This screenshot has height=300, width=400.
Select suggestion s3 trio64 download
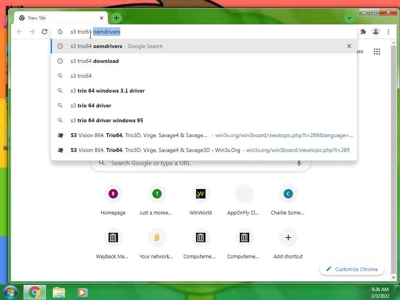[204, 61]
